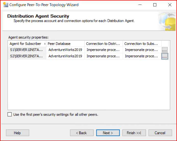Proceed by clicking Next
This screenshot has width=177, height=141.
click(x=108, y=133)
